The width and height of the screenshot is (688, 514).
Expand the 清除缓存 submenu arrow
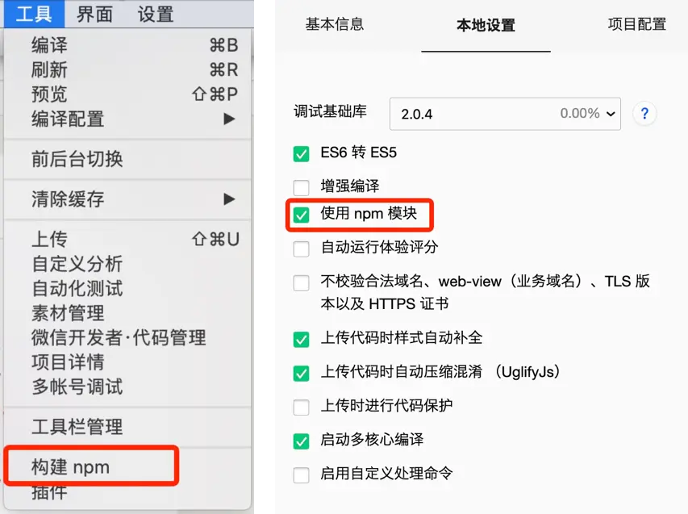[229, 198]
